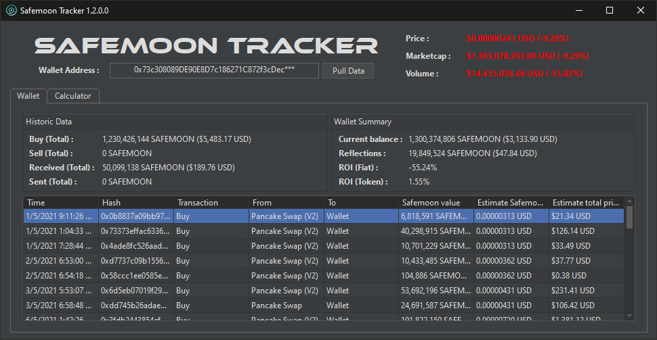Click the Pull Data button

point(348,71)
